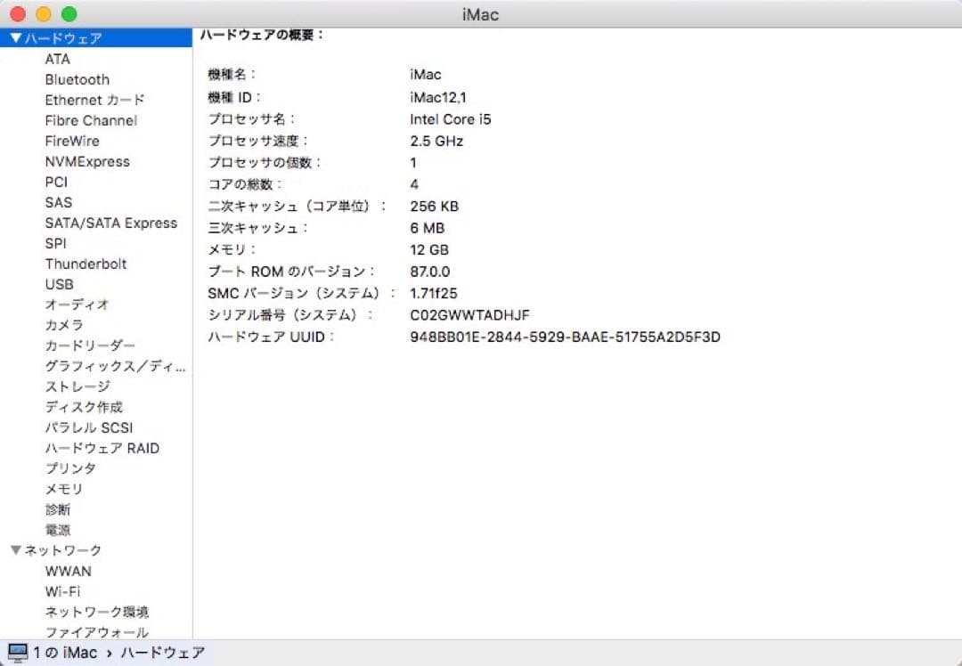The height and width of the screenshot is (666, 962).
Task: Collapse the ハードウェア disclosure triangle
Action: pos(14,37)
